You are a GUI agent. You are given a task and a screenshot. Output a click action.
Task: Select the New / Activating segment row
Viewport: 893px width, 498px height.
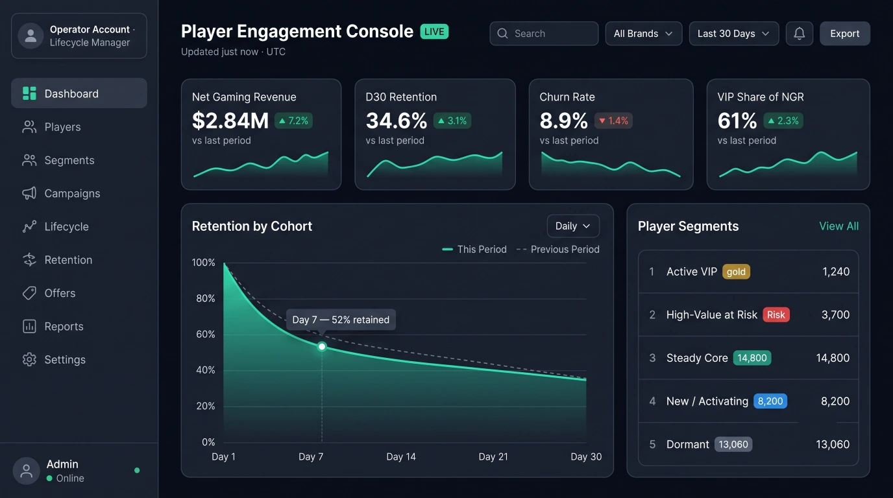(748, 401)
